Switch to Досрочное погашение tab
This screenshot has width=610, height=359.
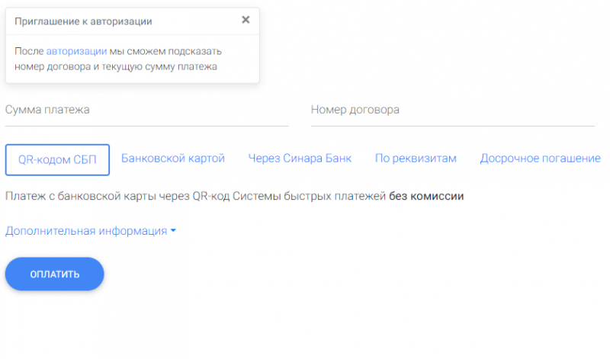point(540,159)
